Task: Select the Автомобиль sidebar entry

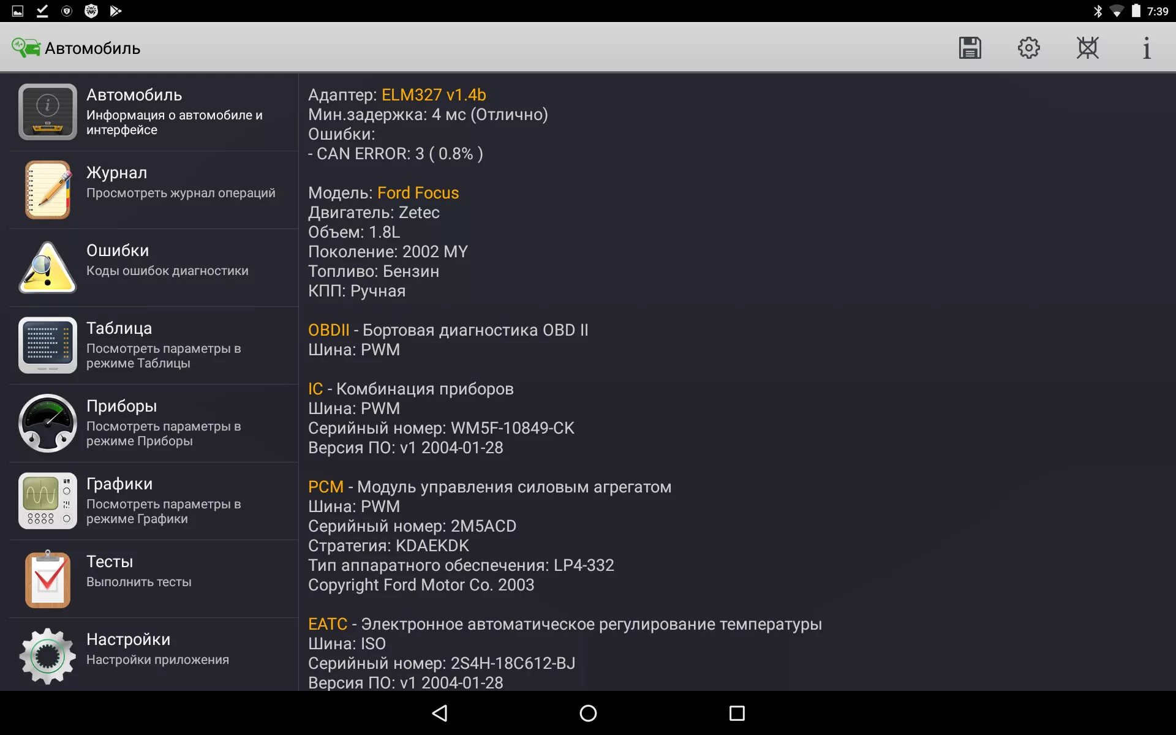Action: coord(153,111)
